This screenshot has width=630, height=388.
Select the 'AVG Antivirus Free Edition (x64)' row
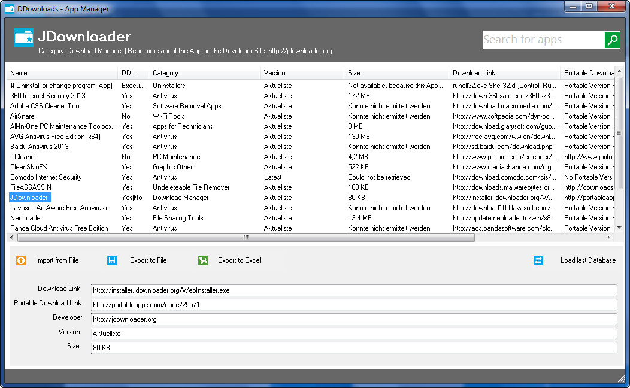point(311,137)
